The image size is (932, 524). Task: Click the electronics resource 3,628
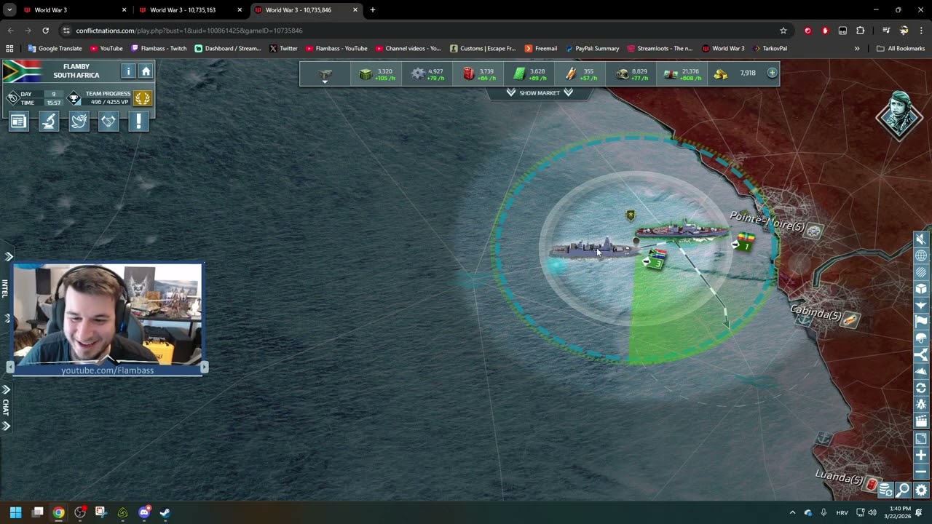pos(529,74)
